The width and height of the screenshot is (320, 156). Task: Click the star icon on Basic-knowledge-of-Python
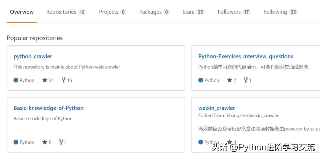tap(45, 142)
